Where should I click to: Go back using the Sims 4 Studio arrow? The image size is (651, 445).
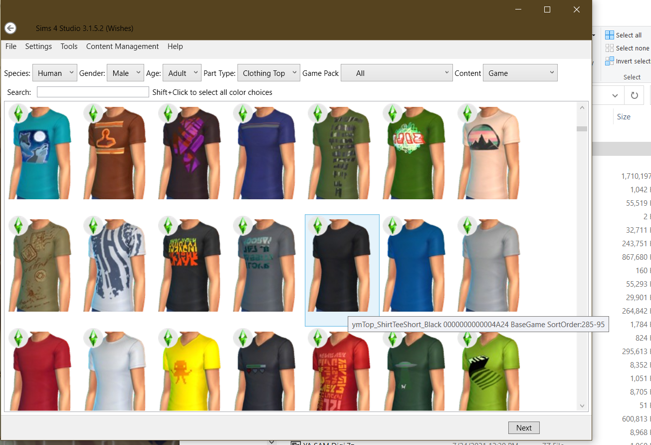pos(10,28)
